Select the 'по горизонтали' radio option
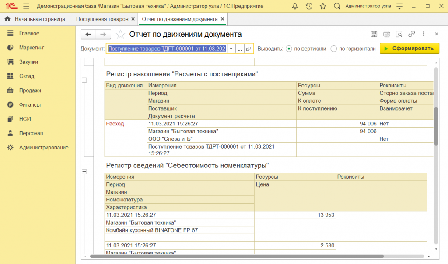 click(334, 49)
